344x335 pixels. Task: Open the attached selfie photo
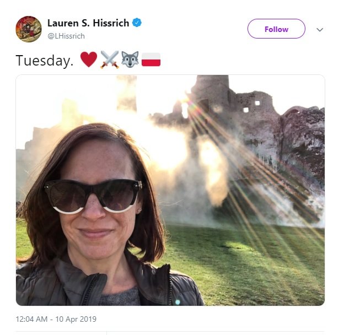click(x=170, y=190)
